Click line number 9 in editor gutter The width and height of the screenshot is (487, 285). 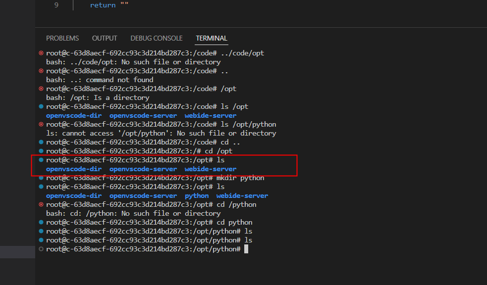click(56, 5)
